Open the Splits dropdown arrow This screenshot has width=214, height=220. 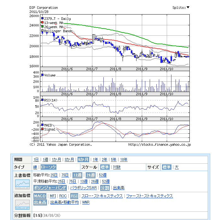click(188, 8)
